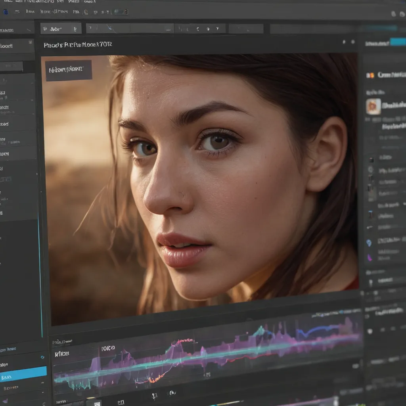Select the user avatar thumbnail in the right panel

(373, 107)
